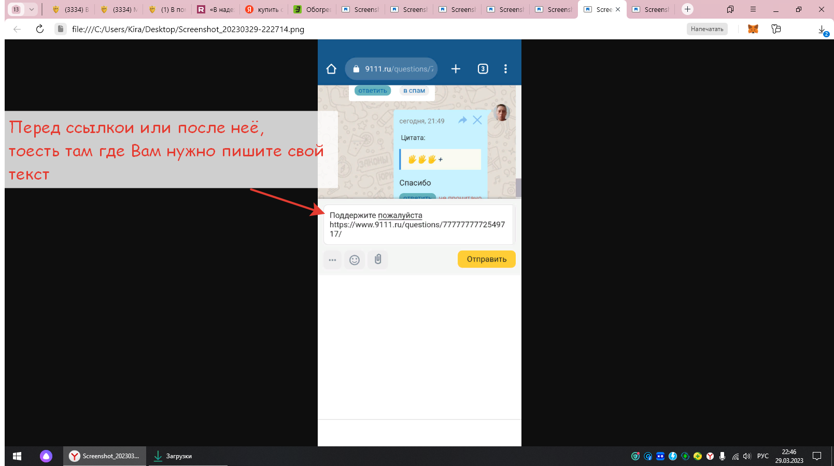The width and height of the screenshot is (834, 466).
Task: Launch Alice assistant from the taskbar
Action: pyautogui.click(x=46, y=456)
